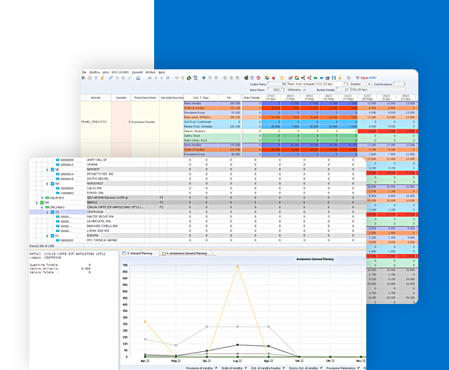Screen dimensions: 449x370
Task: Click the grey X delete toolbar icon
Action: pos(123,78)
